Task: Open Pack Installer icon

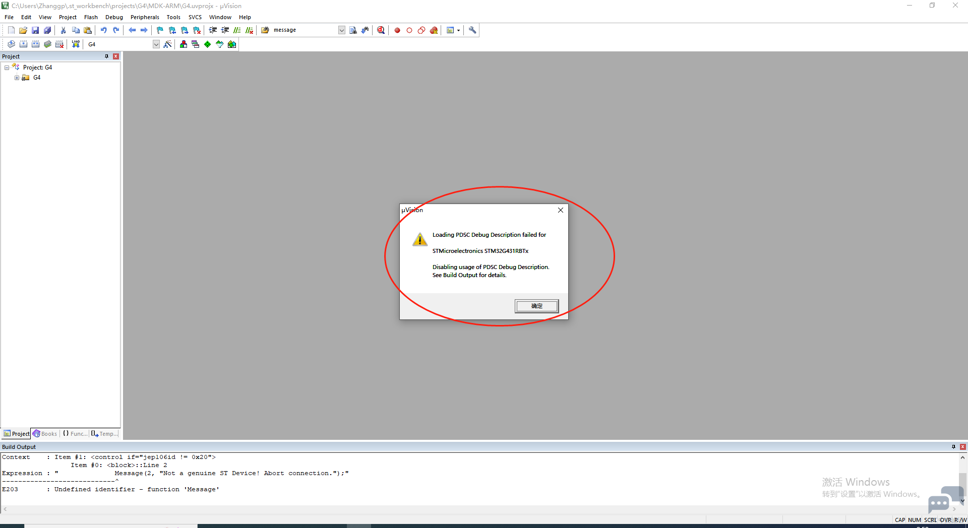Action: (232, 44)
